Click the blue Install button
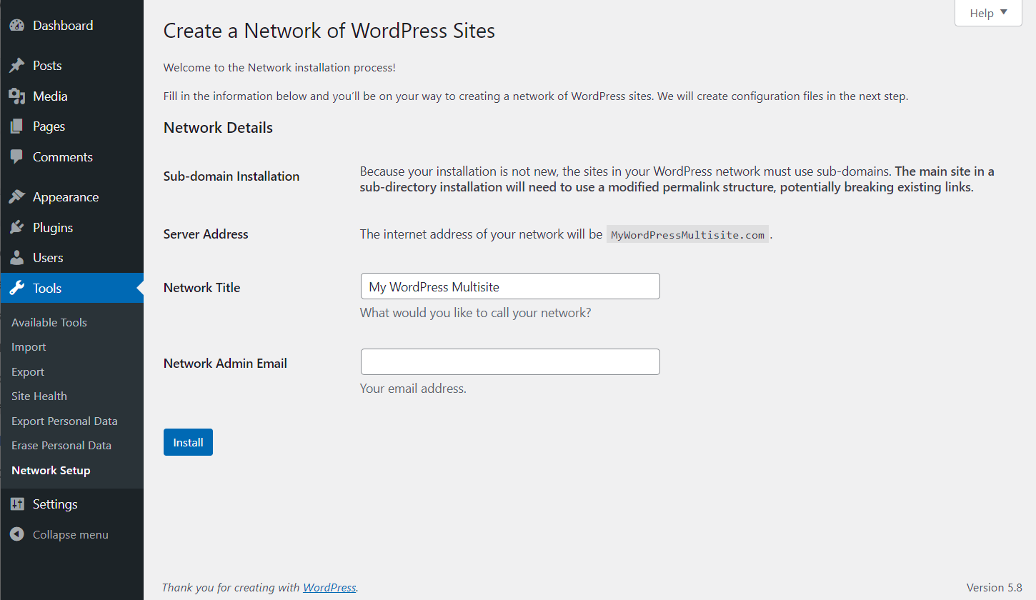 [x=188, y=442]
